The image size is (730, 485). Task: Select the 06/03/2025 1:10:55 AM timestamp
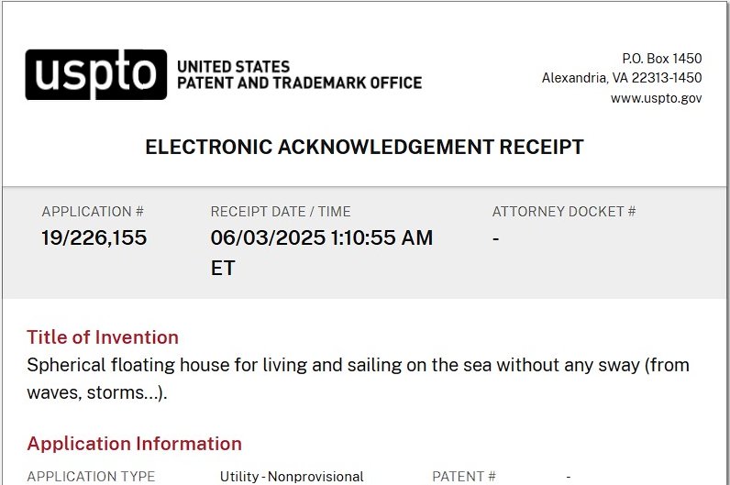321,238
